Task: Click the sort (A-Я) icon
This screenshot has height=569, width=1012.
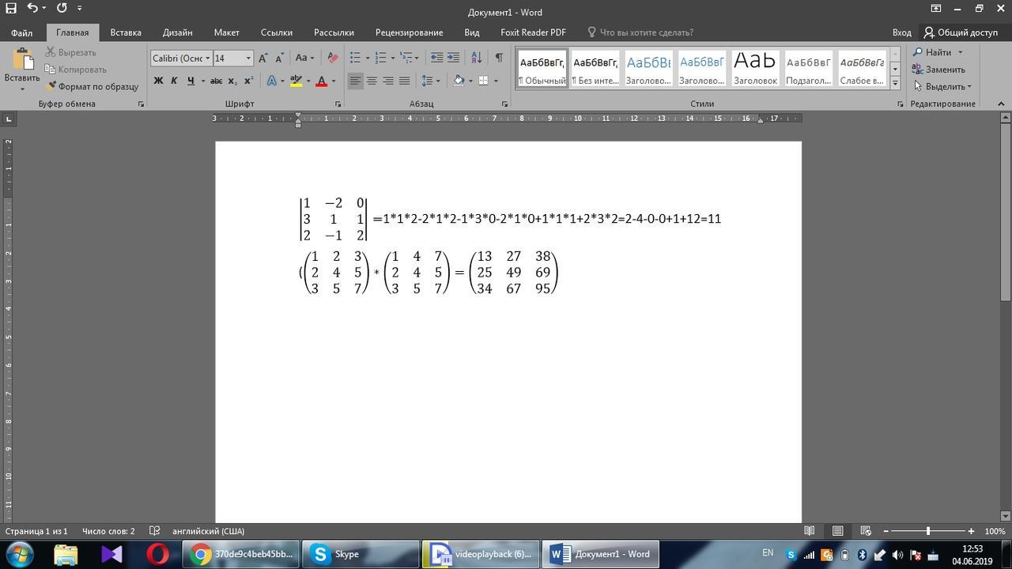Action: 476,58
